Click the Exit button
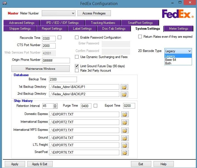The height and width of the screenshot is (168, 197). pos(141,164)
